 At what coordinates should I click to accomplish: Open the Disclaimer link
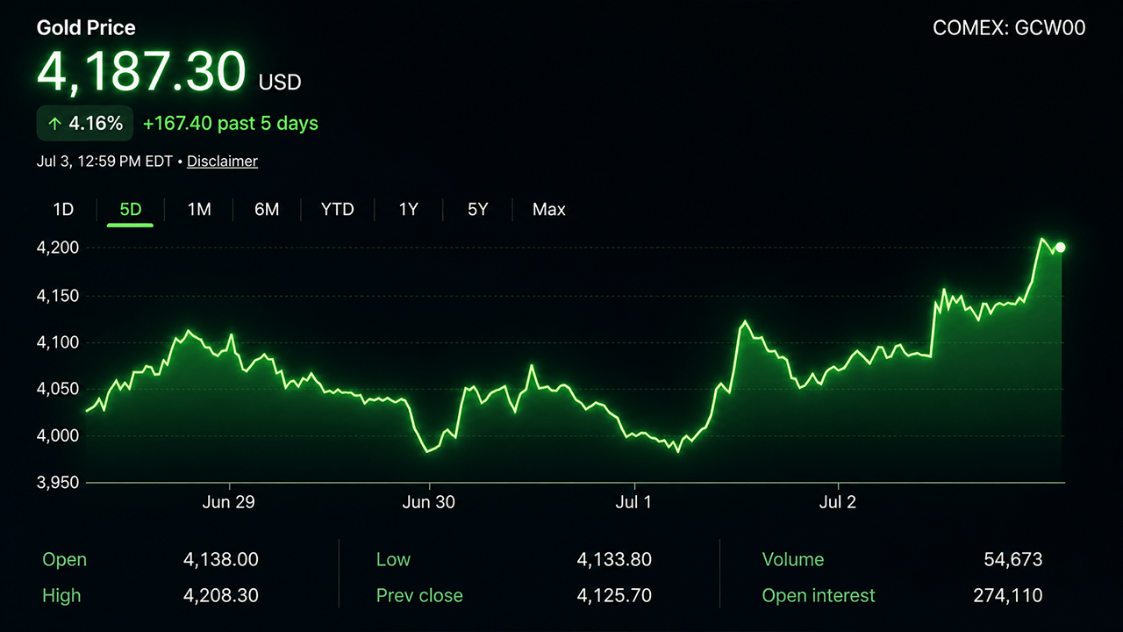[x=222, y=162]
